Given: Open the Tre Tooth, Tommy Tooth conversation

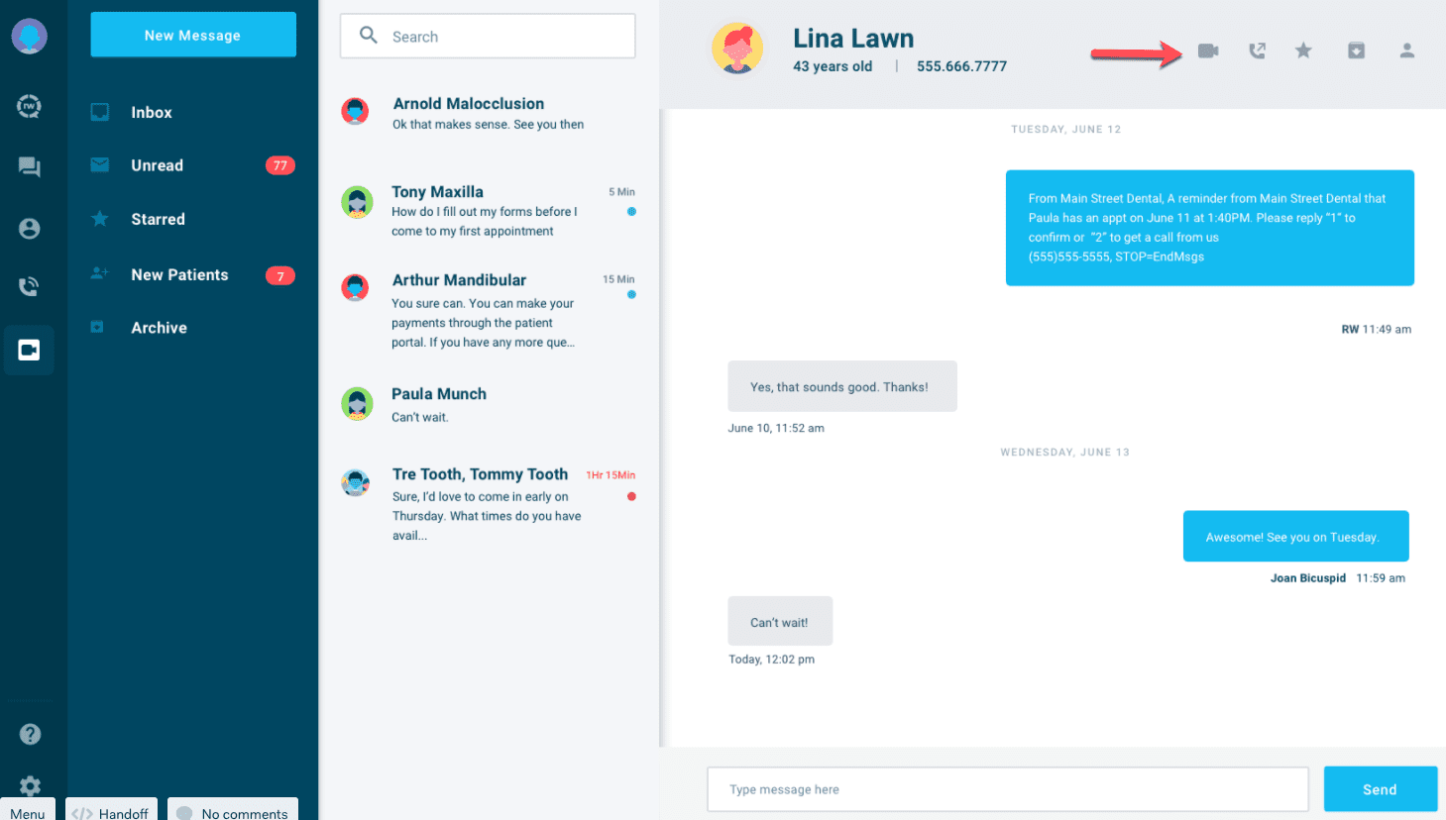Looking at the screenshot, I should tap(489, 504).
